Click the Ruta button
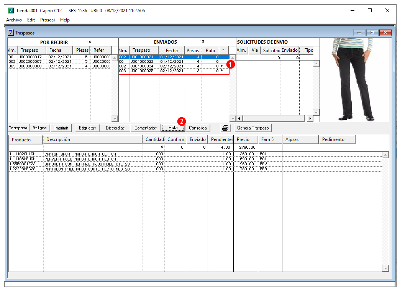The image size is (400, 290). click(x=173, y=128)
